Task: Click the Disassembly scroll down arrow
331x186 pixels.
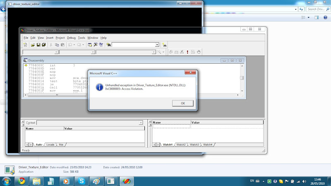Action: (x=242, y=91)
